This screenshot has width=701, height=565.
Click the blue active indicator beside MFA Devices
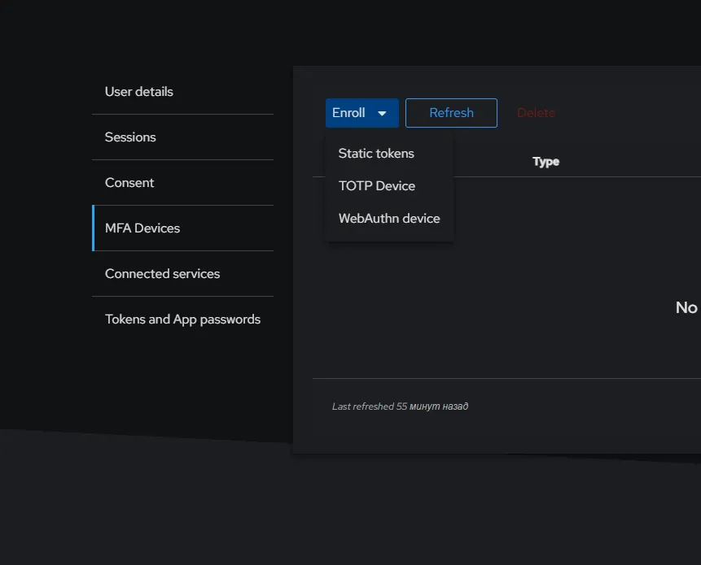coord(94,228)
